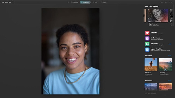The width and height of the screenshot is (175, 98).
Task: Open Favorites via the heart icon
Action: [147, 33]
